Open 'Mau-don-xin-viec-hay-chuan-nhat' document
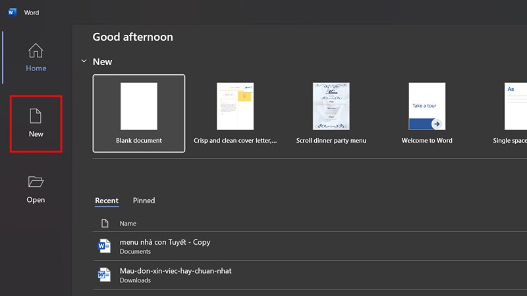The height and width of the screenshot is (296, 527). [310, 275]
